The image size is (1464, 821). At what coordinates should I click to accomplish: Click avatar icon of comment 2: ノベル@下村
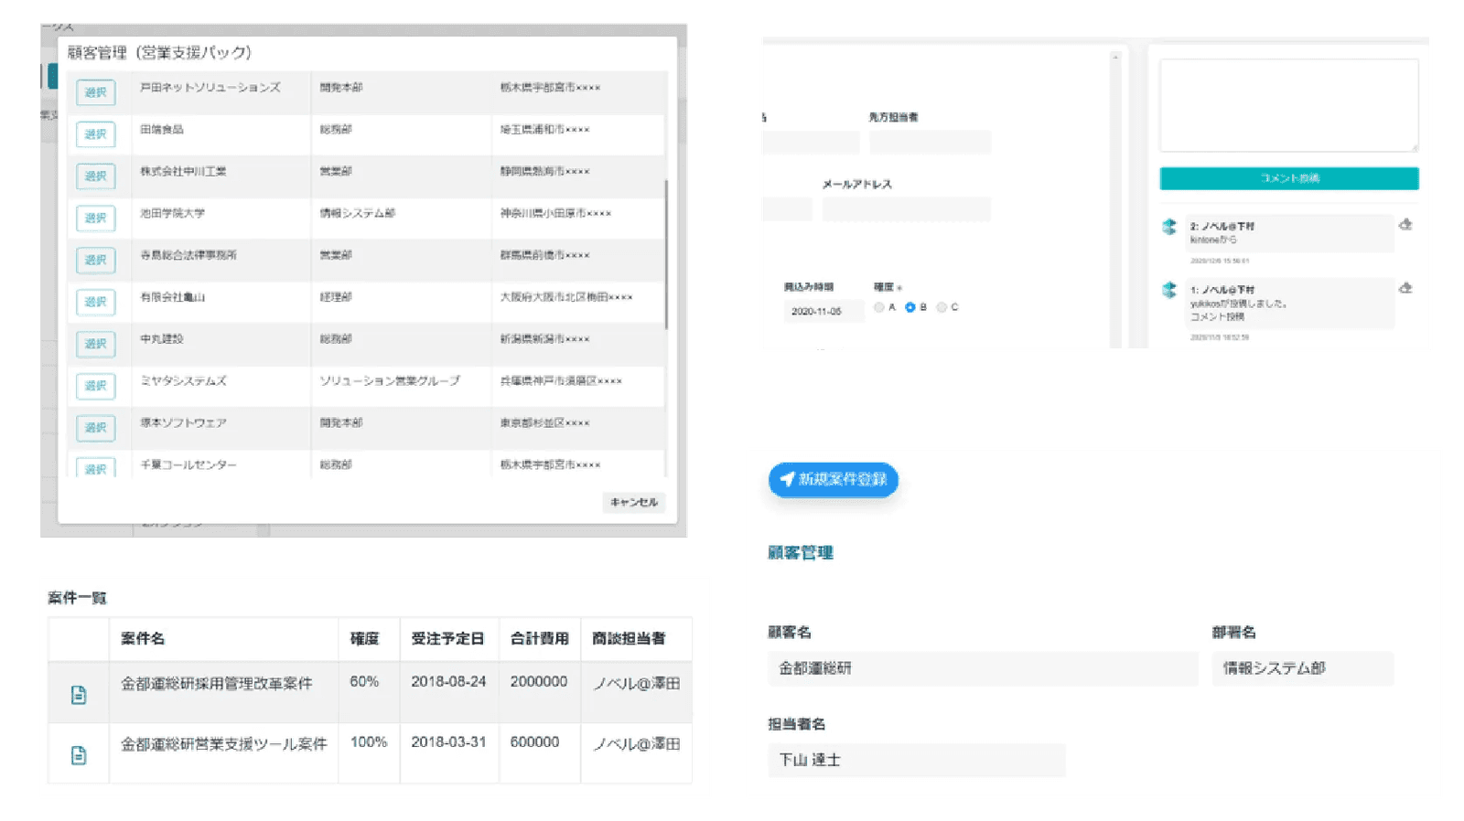coord(1169,227)
